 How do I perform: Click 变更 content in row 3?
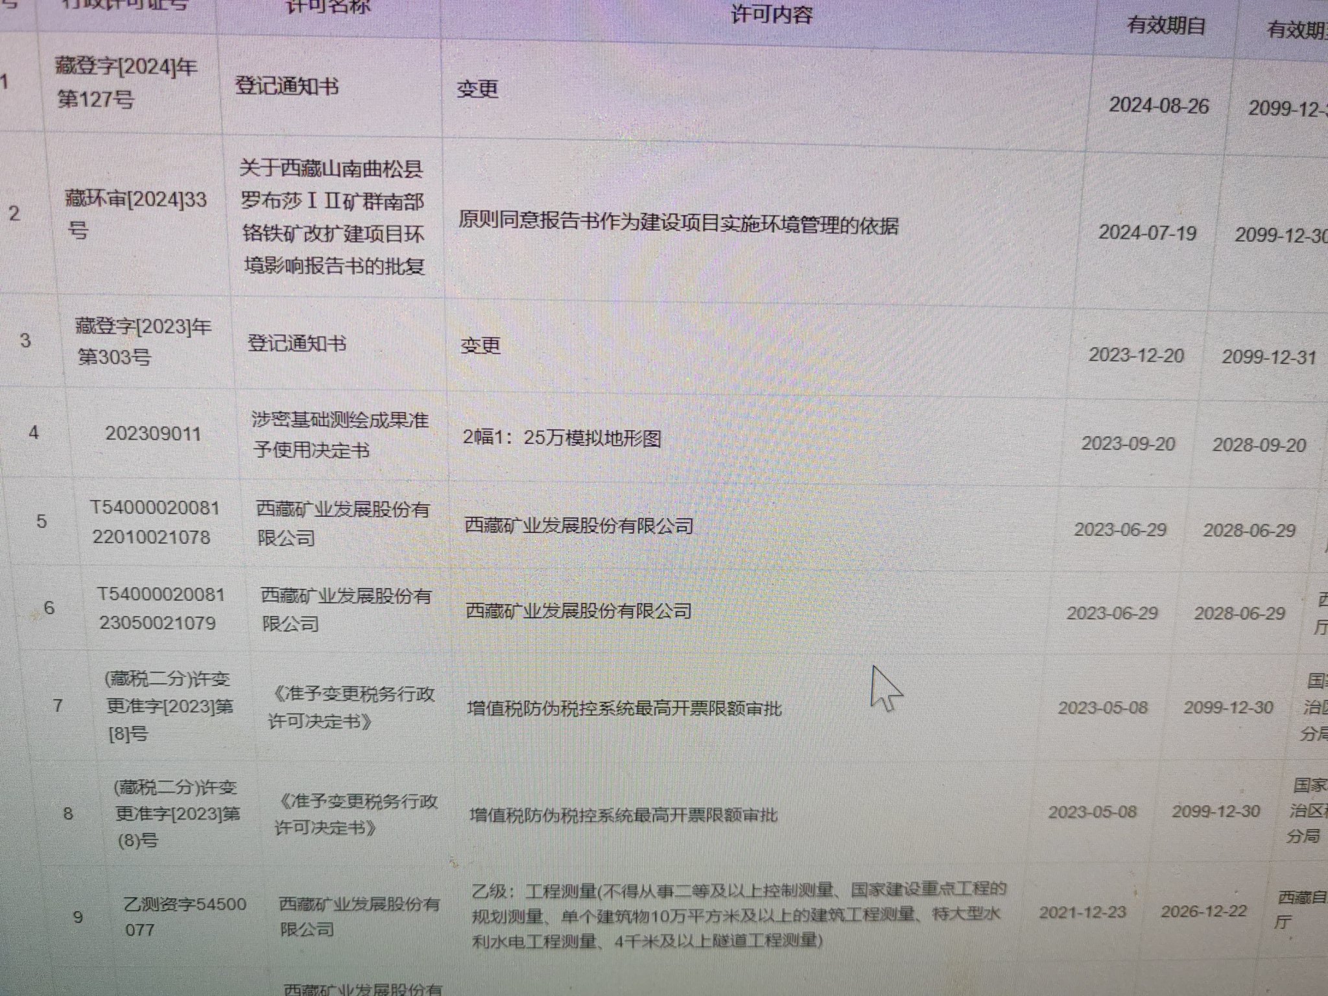tap(480, 345)
